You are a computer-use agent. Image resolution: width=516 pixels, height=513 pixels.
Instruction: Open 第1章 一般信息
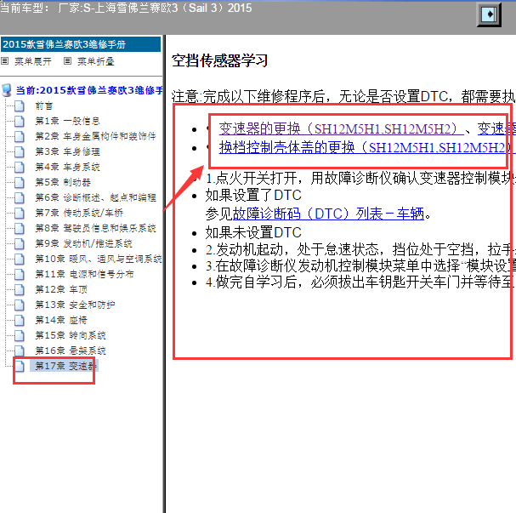67,121
